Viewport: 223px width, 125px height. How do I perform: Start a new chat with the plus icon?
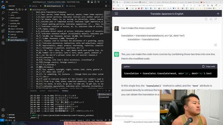pyautogui.click(x=218, y=14)
